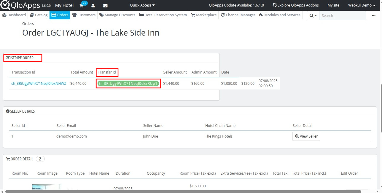The image size is (382, 193).
Task: Click the View Seller button
Action: pyautogui.click(x=306, y=136)
